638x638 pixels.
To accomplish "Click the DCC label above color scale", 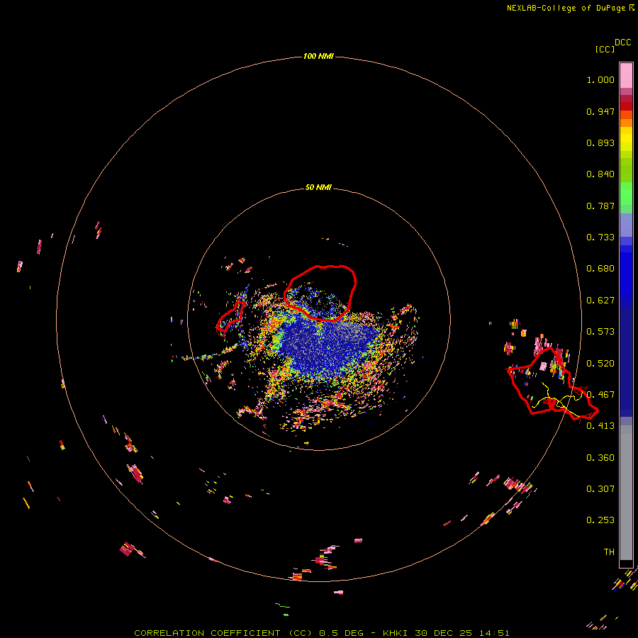I will click(x=622, y=43).
